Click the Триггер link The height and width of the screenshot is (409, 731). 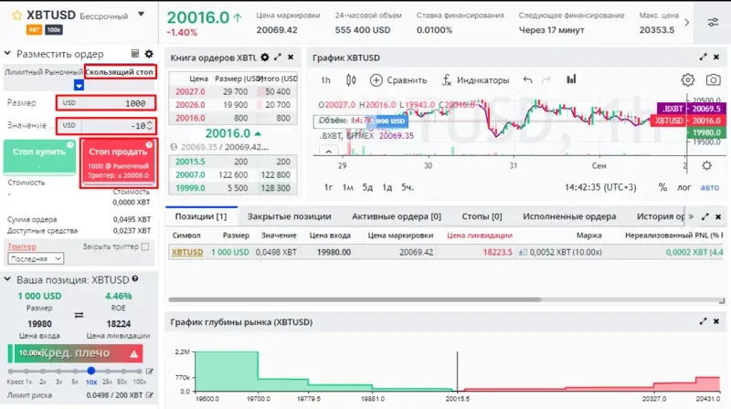pos(22,246)
